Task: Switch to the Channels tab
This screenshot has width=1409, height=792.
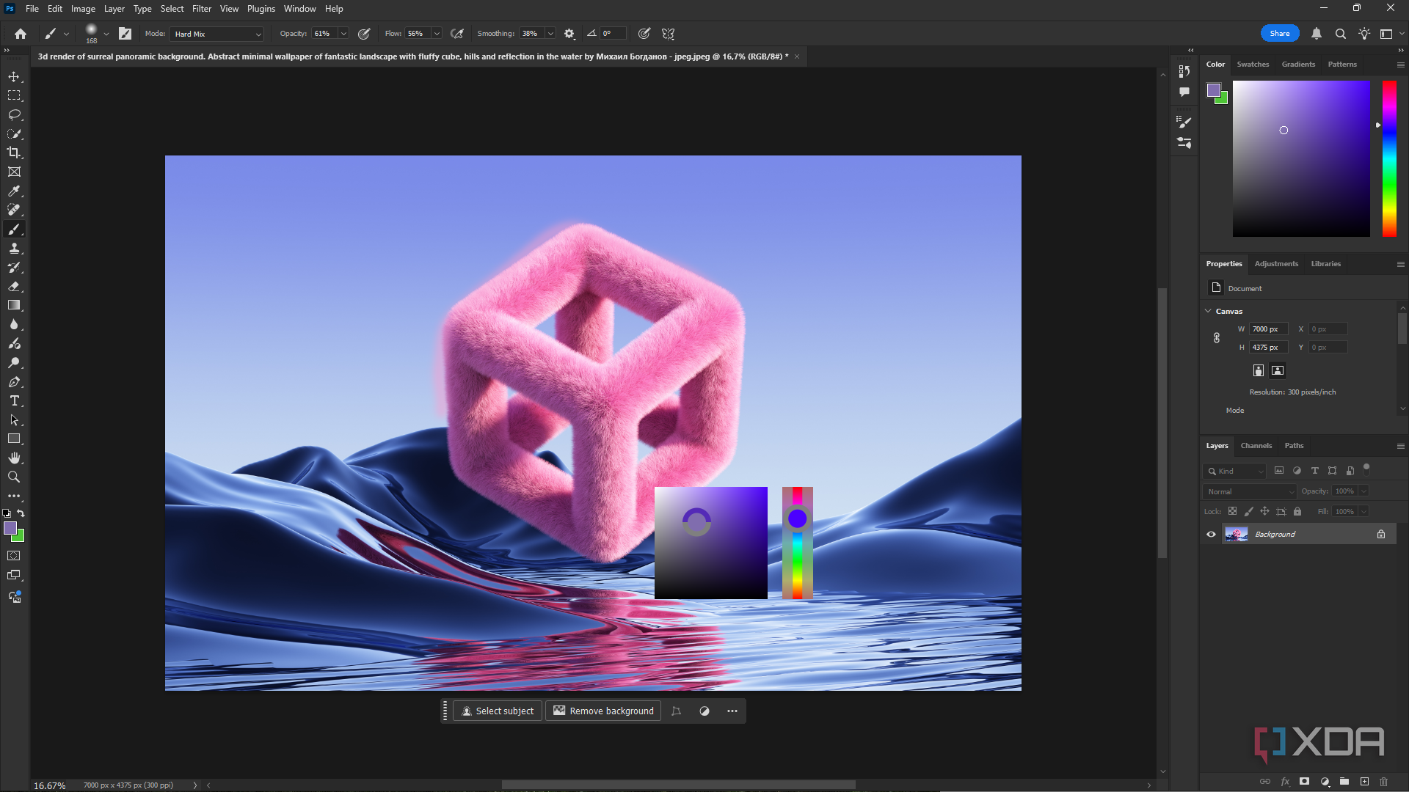Action: click(1256, 446)
